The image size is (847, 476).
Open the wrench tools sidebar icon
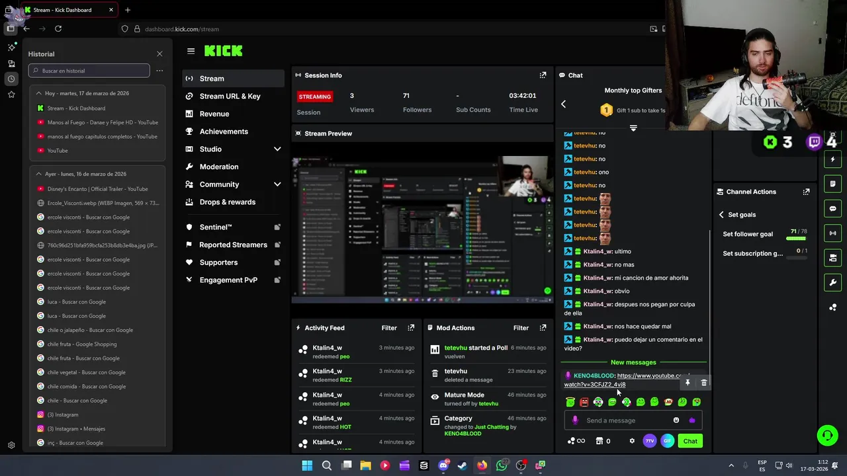pos(832,282)
